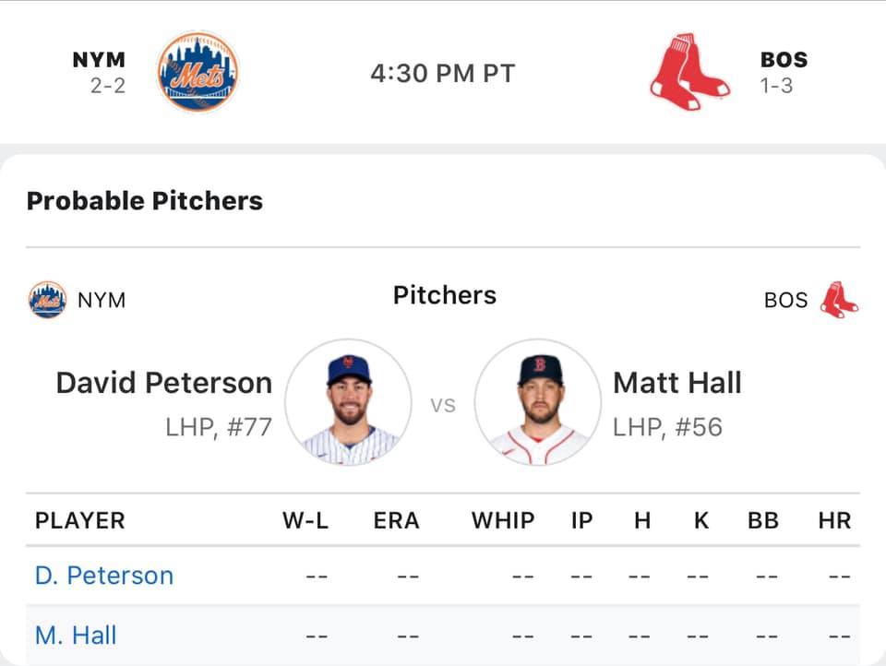Tap the large Red Sox logo in header
This screenshot has height=666, width=886.
(688, 71)
